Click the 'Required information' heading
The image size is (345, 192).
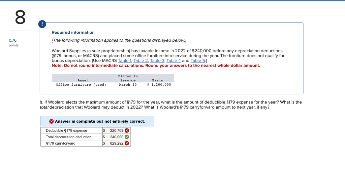tap(73, 32)
